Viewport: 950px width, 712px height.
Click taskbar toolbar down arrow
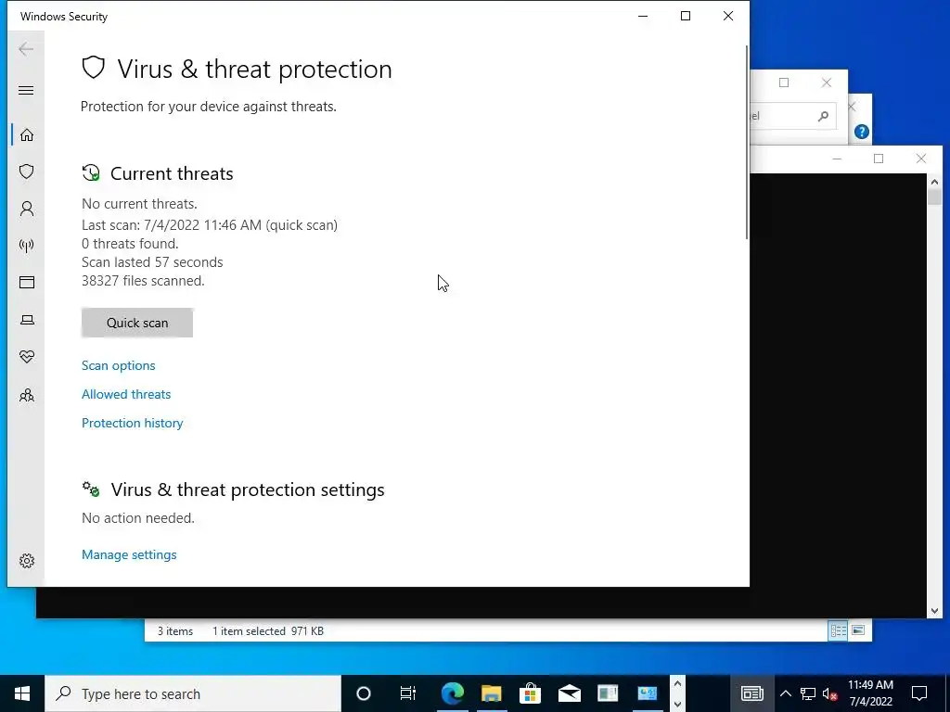(678, 704)
